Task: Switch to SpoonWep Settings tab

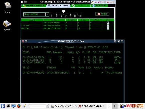Action: [x=34, y=6]
